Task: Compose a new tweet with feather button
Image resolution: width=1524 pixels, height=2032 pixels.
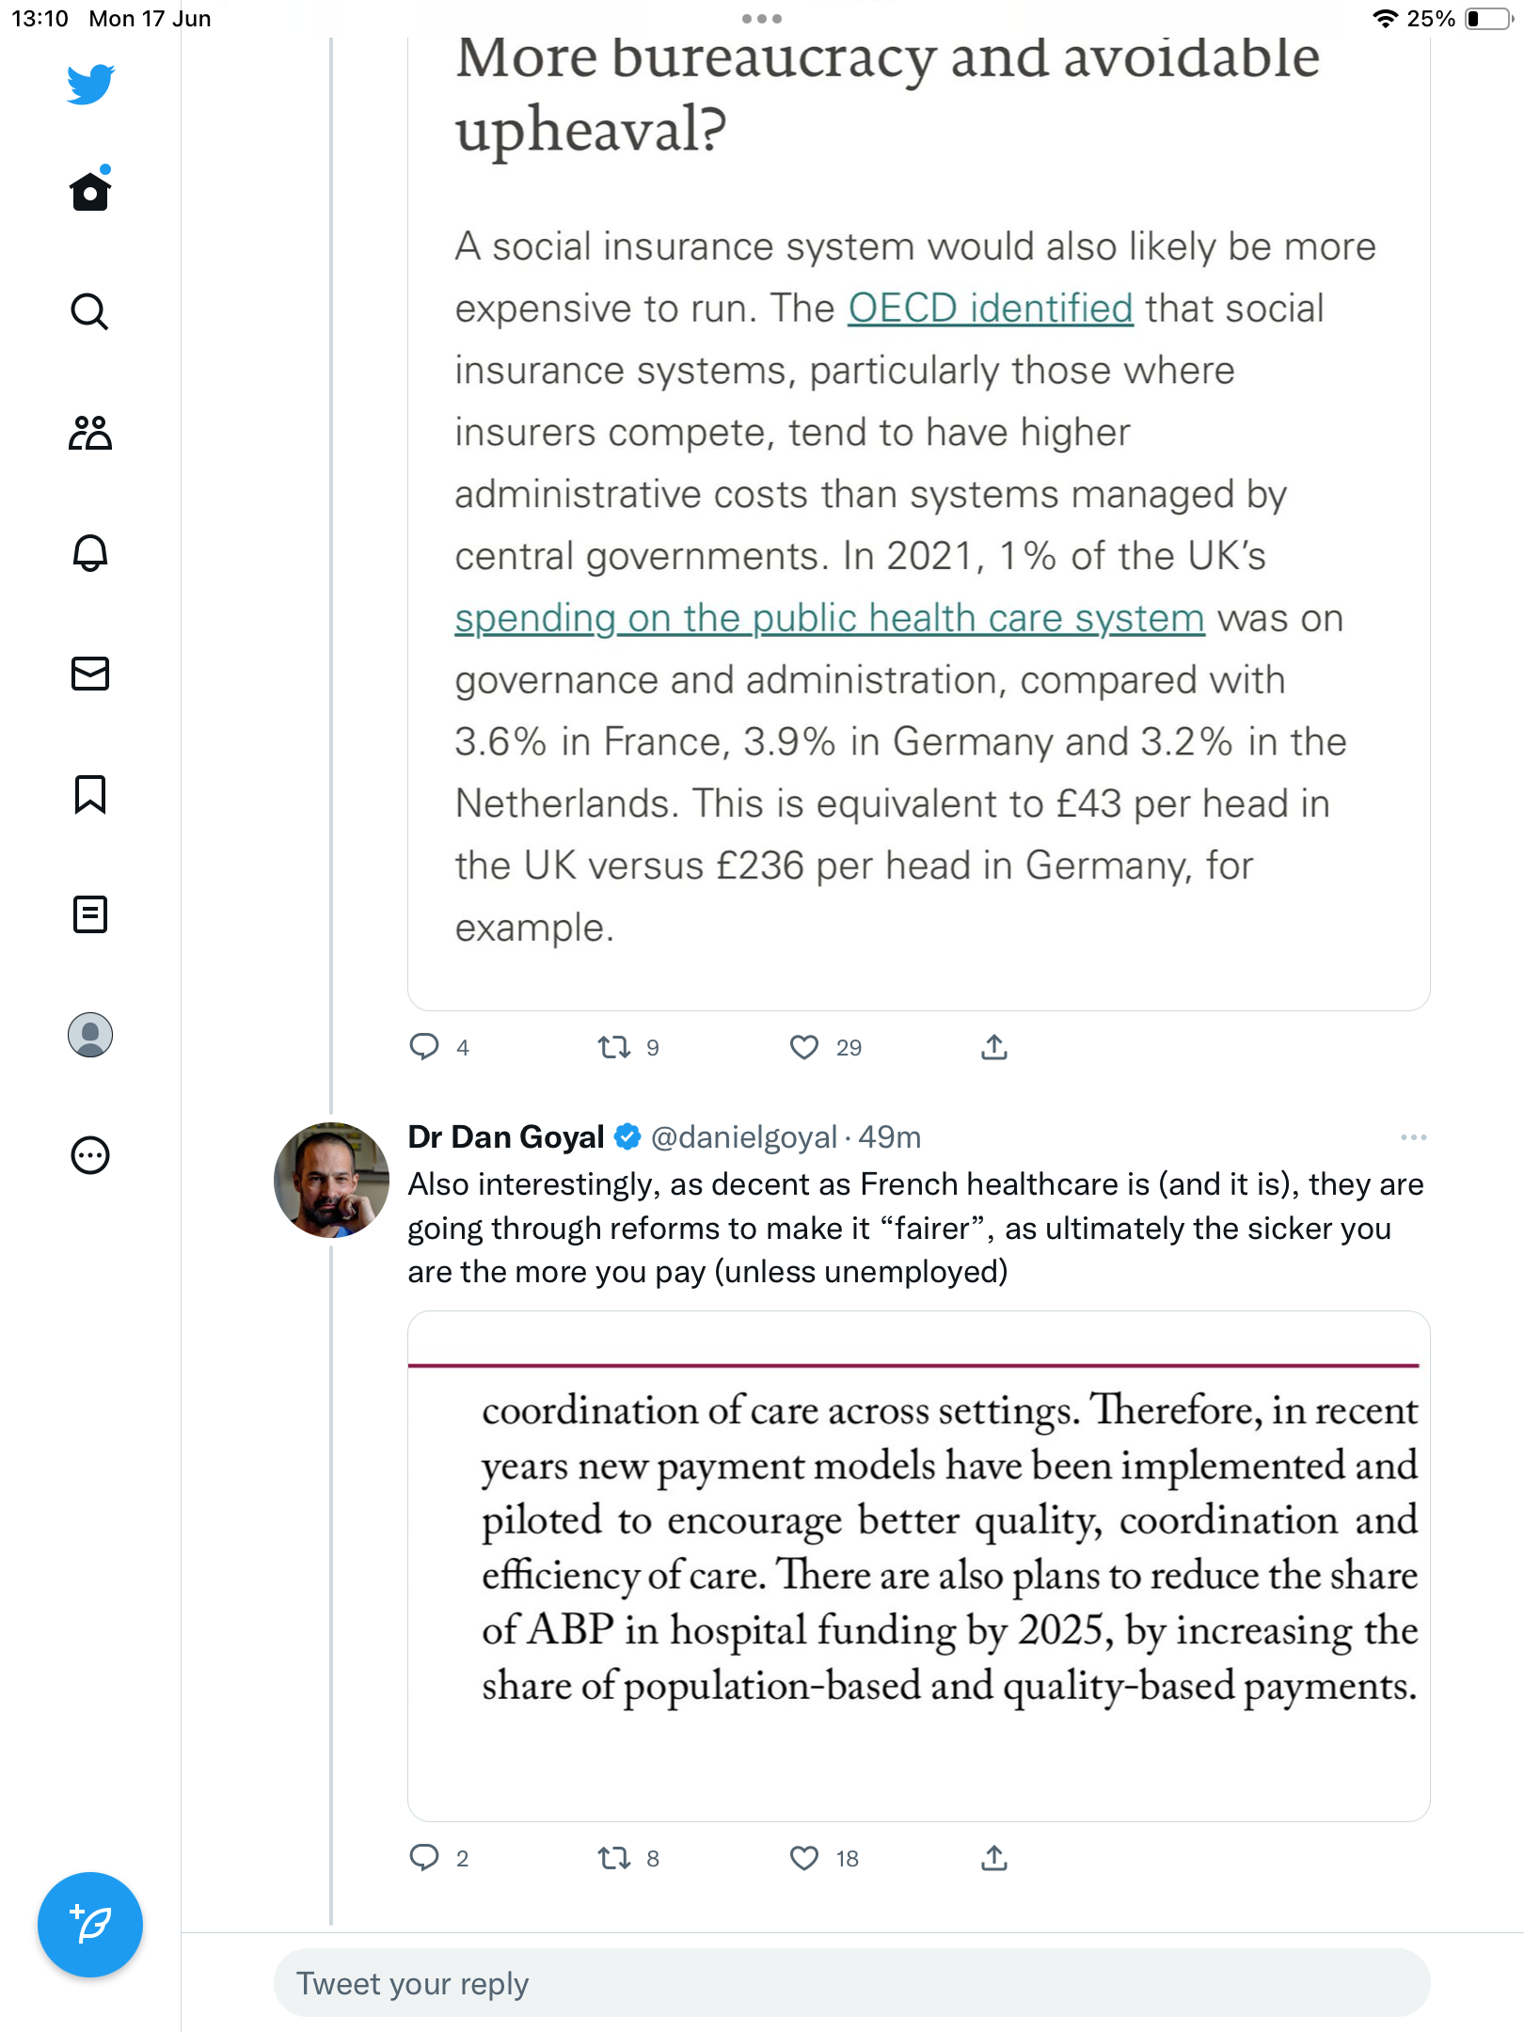Action: (x=90, y=1925)
